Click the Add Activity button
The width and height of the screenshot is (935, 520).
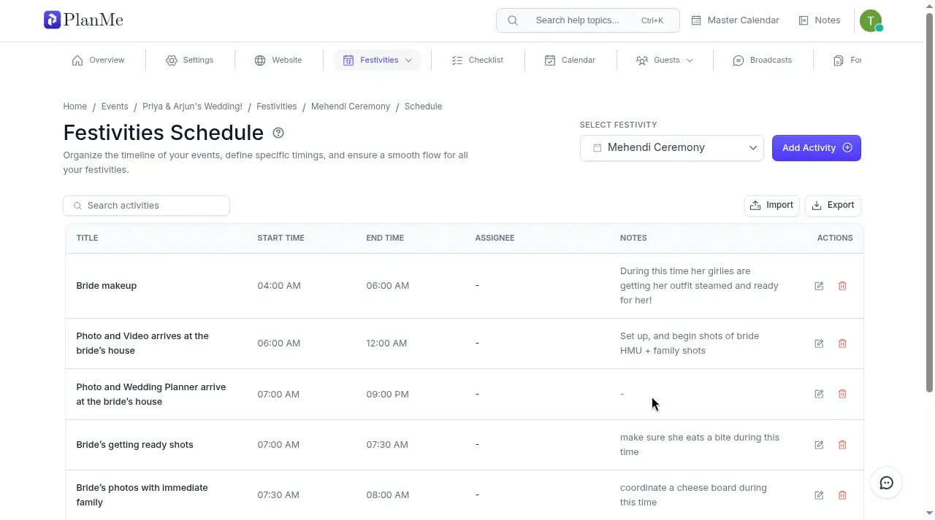coord(816,148)
